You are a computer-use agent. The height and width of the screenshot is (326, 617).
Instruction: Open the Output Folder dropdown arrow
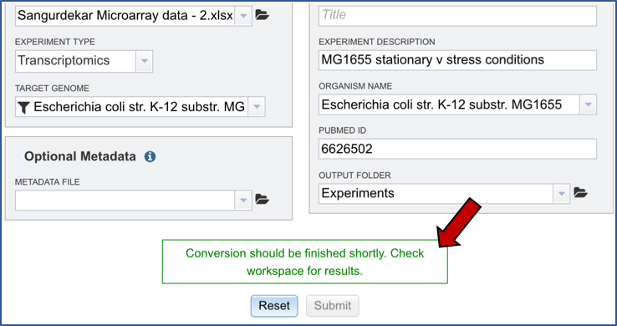[x=562, y=193]
